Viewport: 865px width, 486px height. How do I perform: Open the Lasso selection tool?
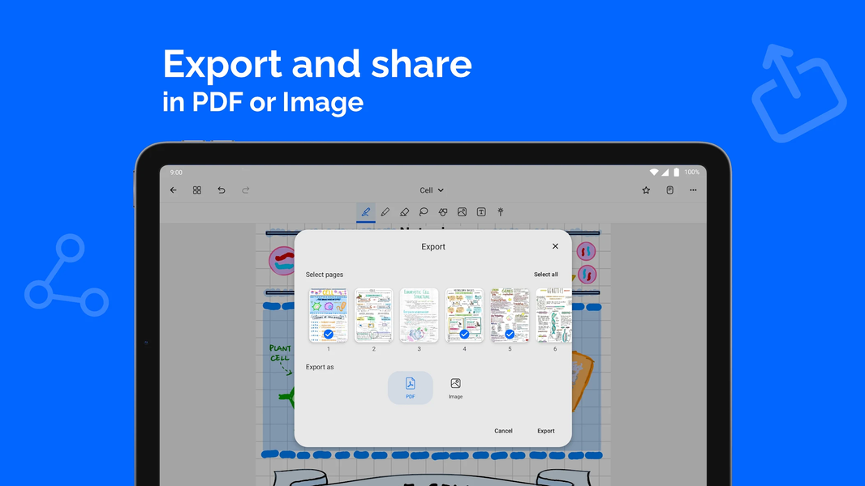pyautogui.click(x=424, y=212)
